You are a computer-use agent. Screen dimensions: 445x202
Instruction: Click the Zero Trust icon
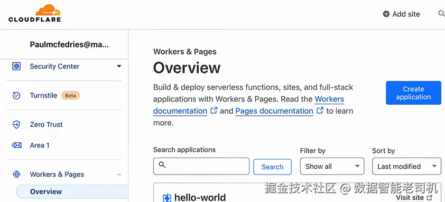(16, 124)
